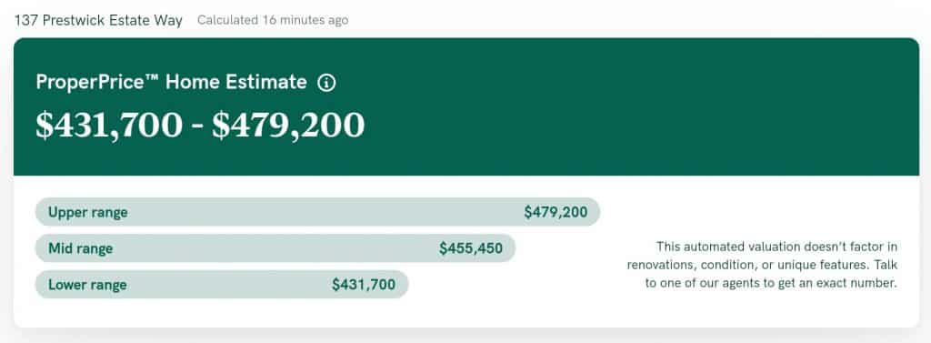Click the Lower range label
The image size is (931, 343).
(87, 285)
